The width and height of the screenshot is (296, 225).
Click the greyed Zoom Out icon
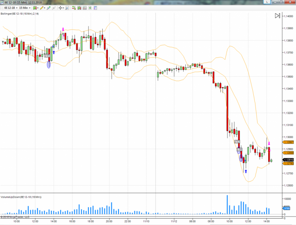tap(54, 8)
